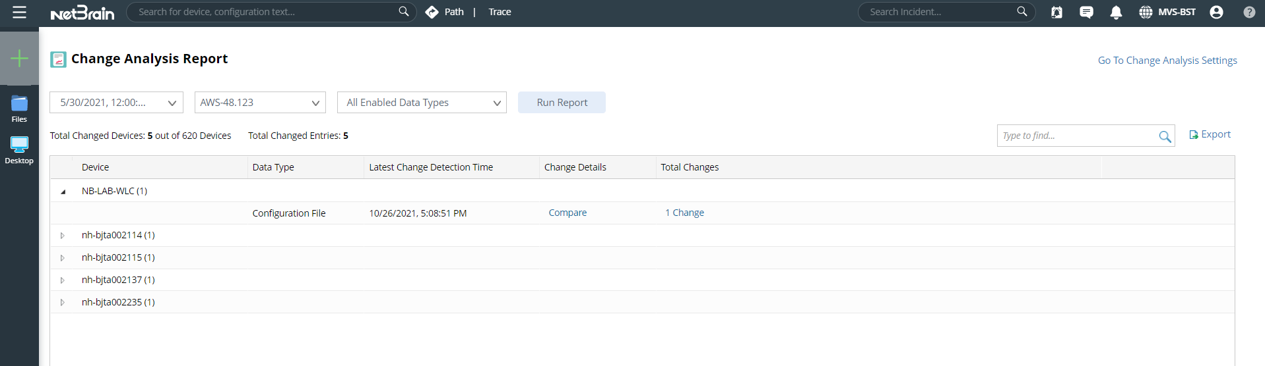Open the bell notifications icon

[1116, 13]
